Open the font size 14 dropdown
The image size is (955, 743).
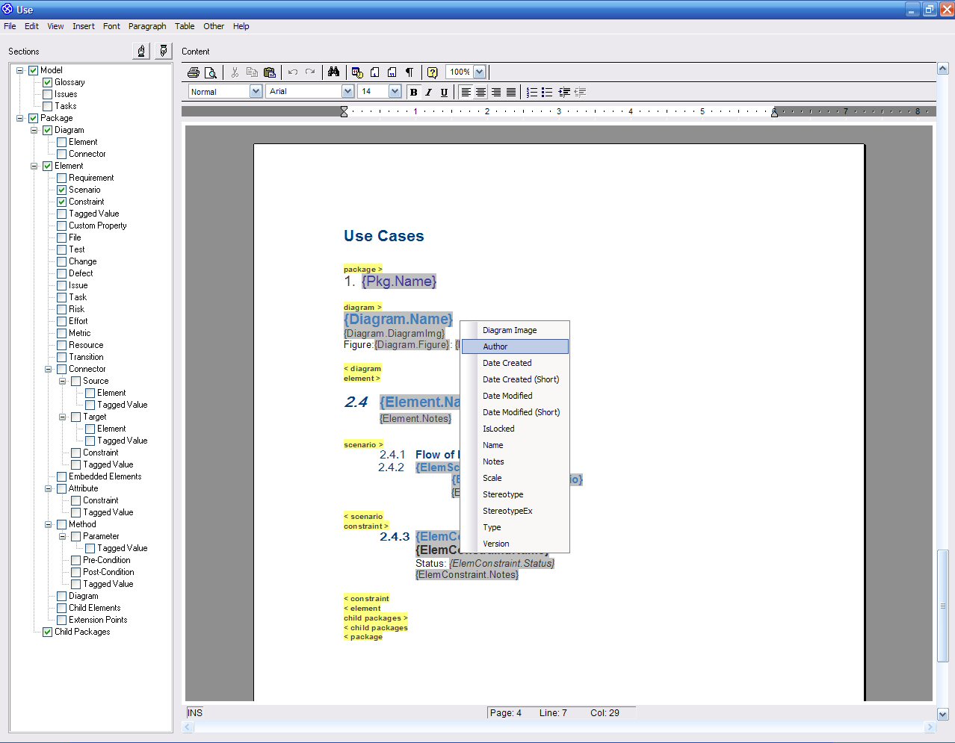tap(395, 91)
